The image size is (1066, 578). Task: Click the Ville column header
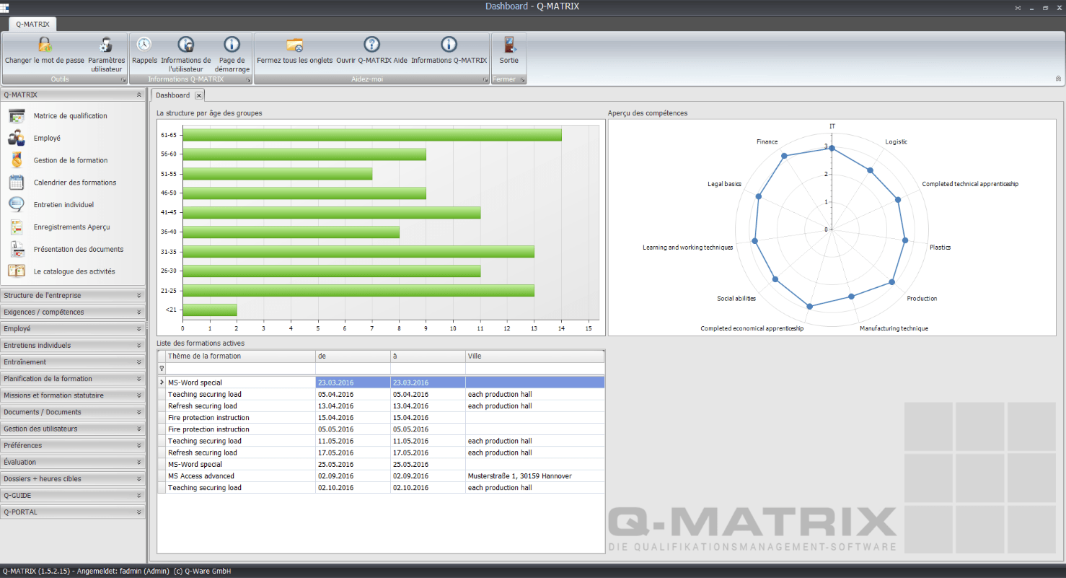(534, 356)
